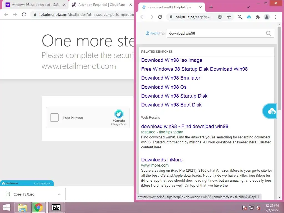
Task: Reload the retailmenot page
Action: coord(24,14)
